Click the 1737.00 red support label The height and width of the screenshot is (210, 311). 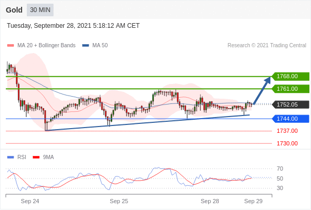point(287,131)
